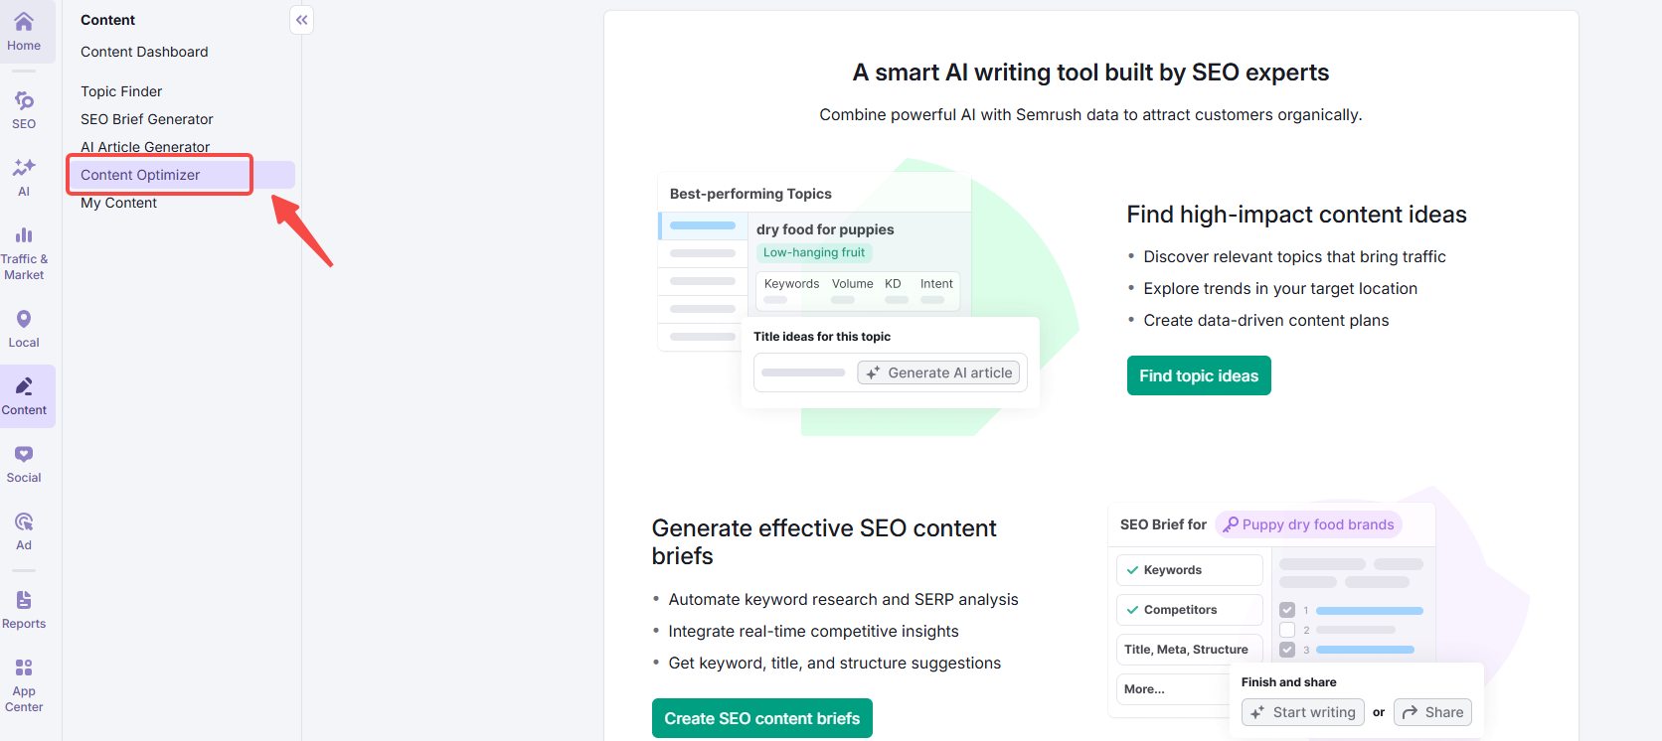Open the AI sparkle icon section
This screenshot has width=1662, height=741.
[24, 177]
